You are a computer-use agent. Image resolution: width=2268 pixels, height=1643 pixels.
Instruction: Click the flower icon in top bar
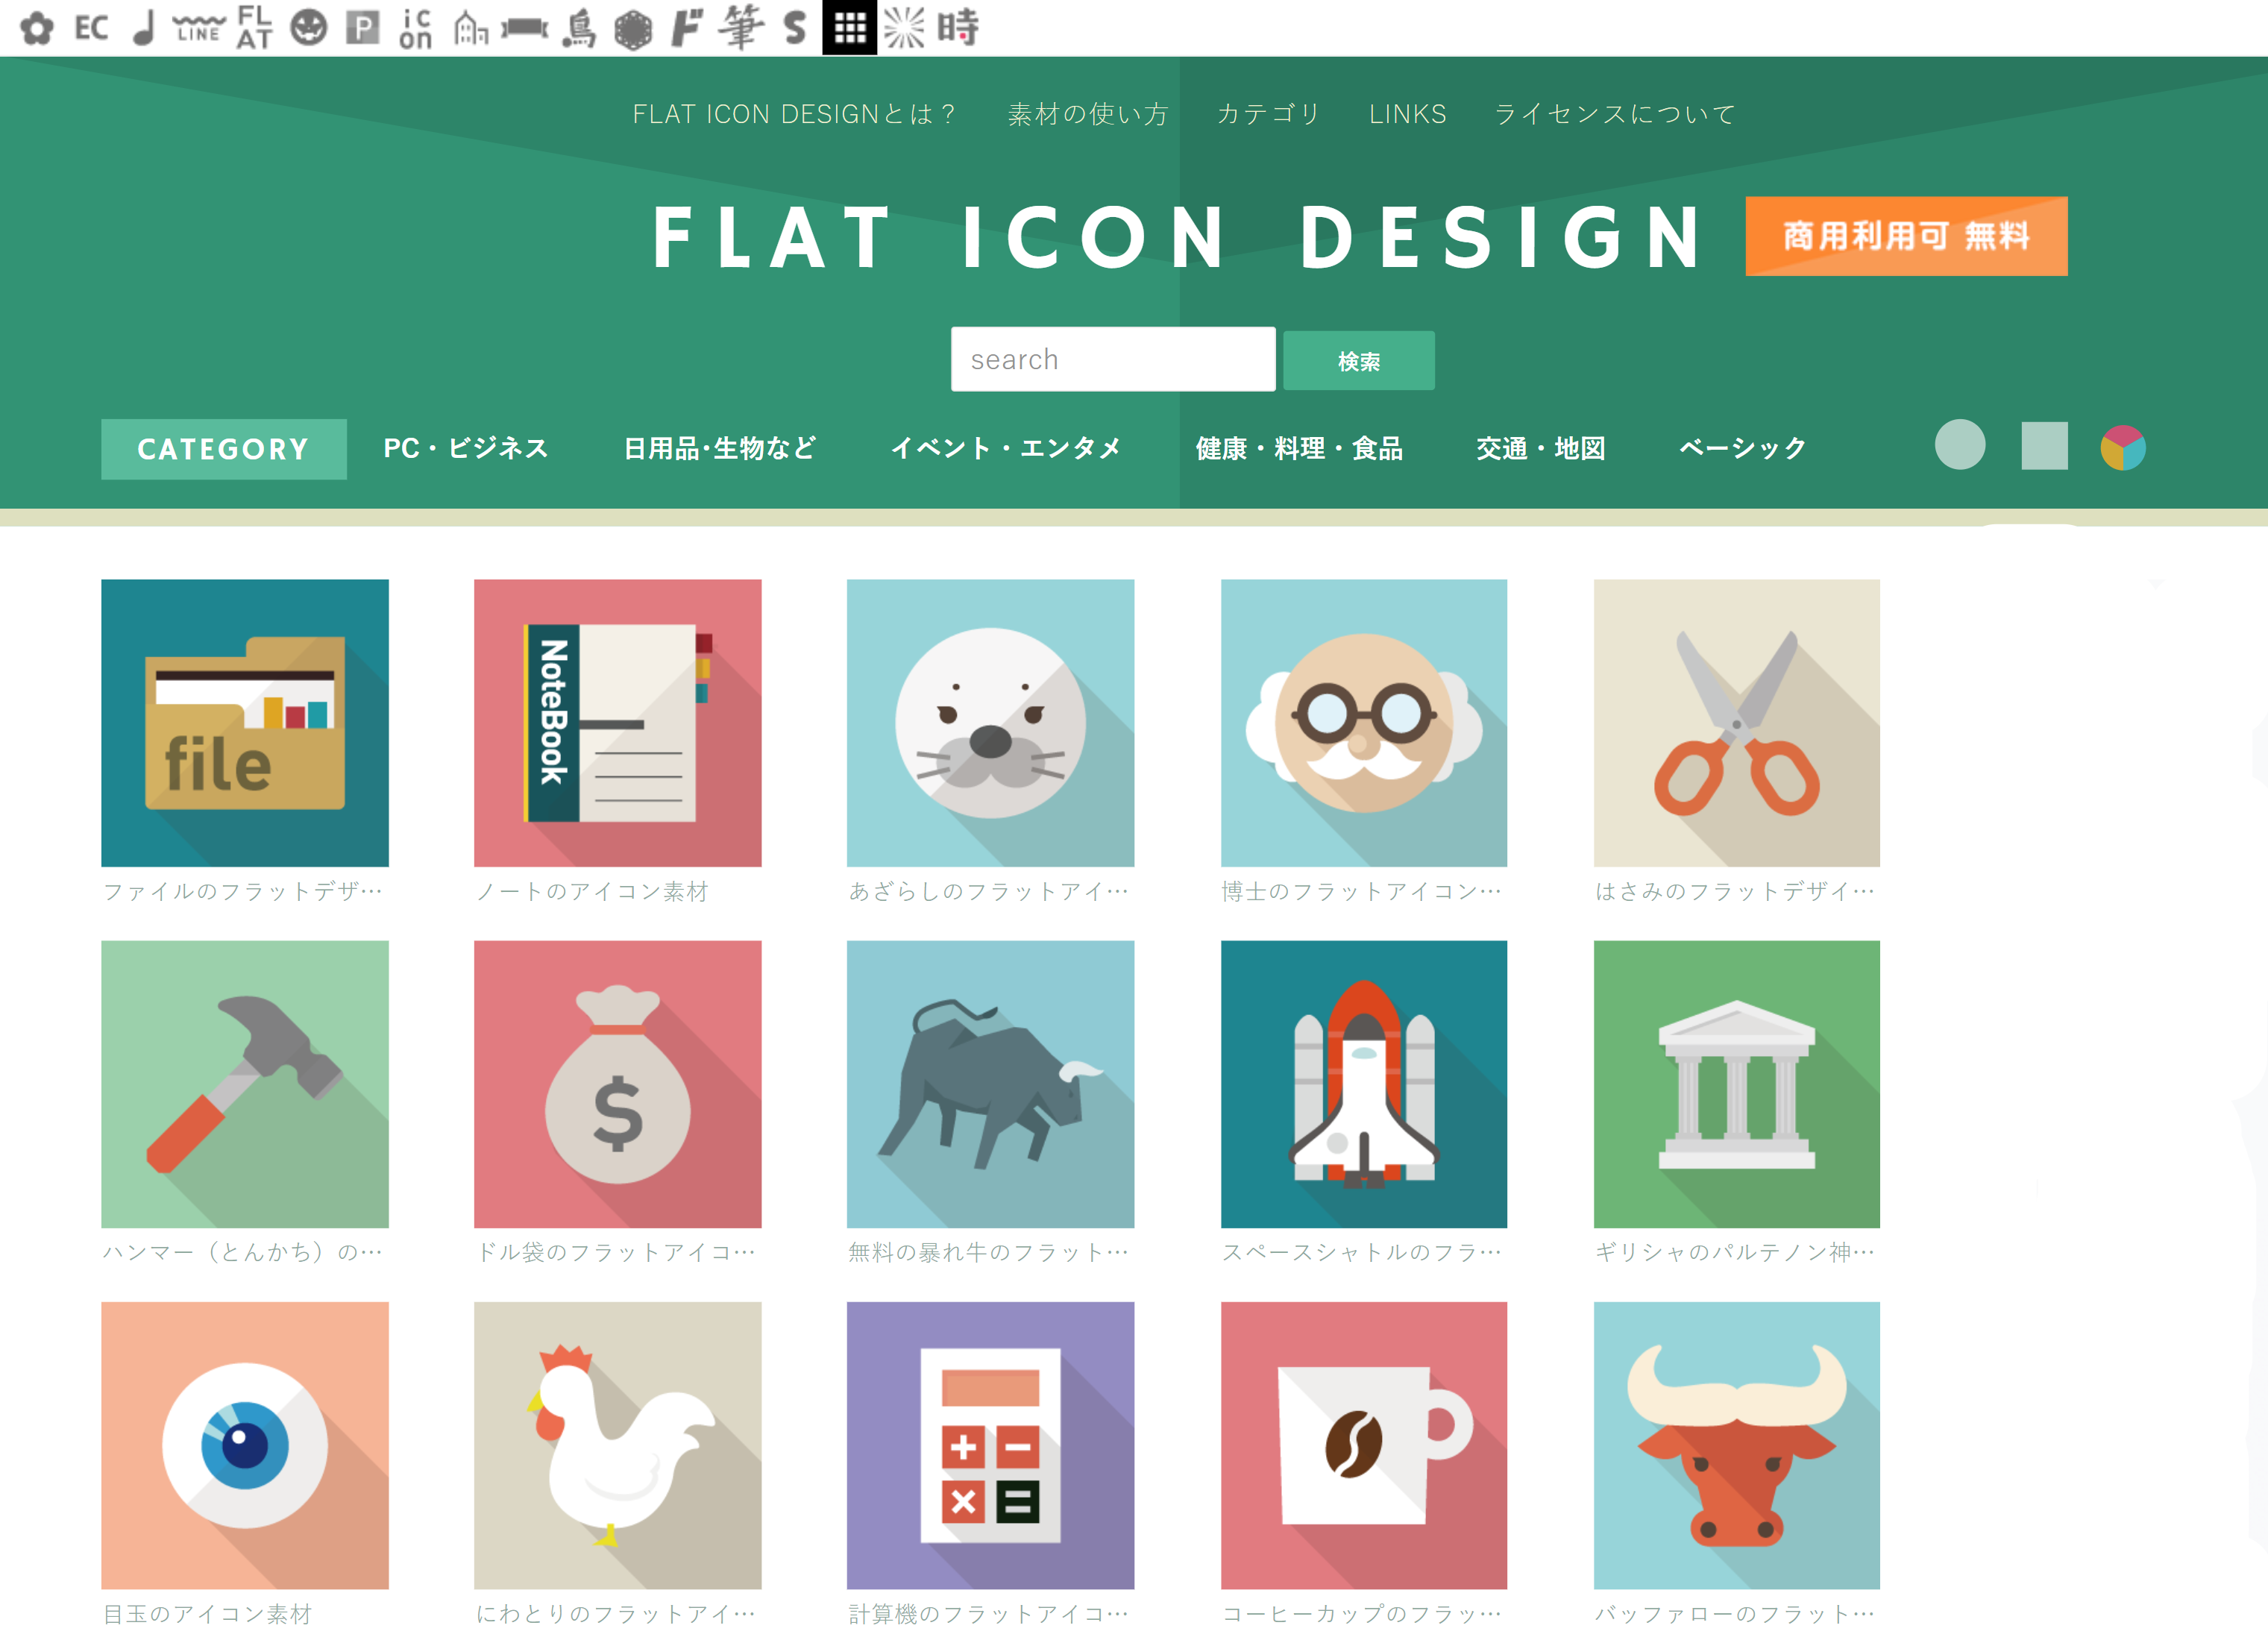(37, 28)
